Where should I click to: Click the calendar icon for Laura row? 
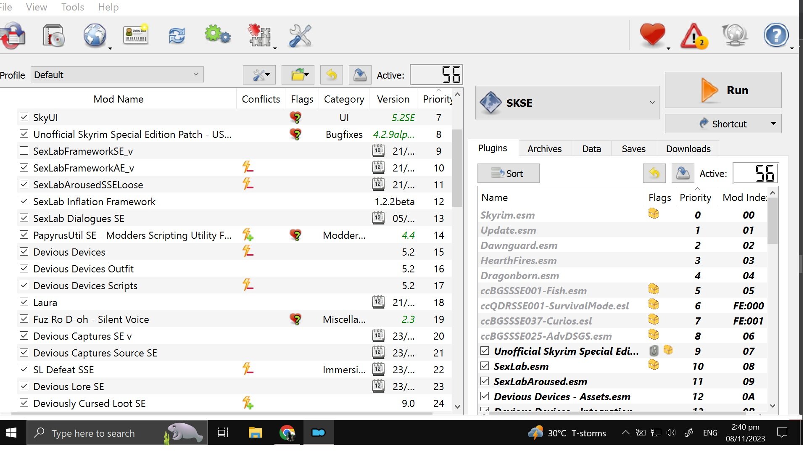(378, 302)
